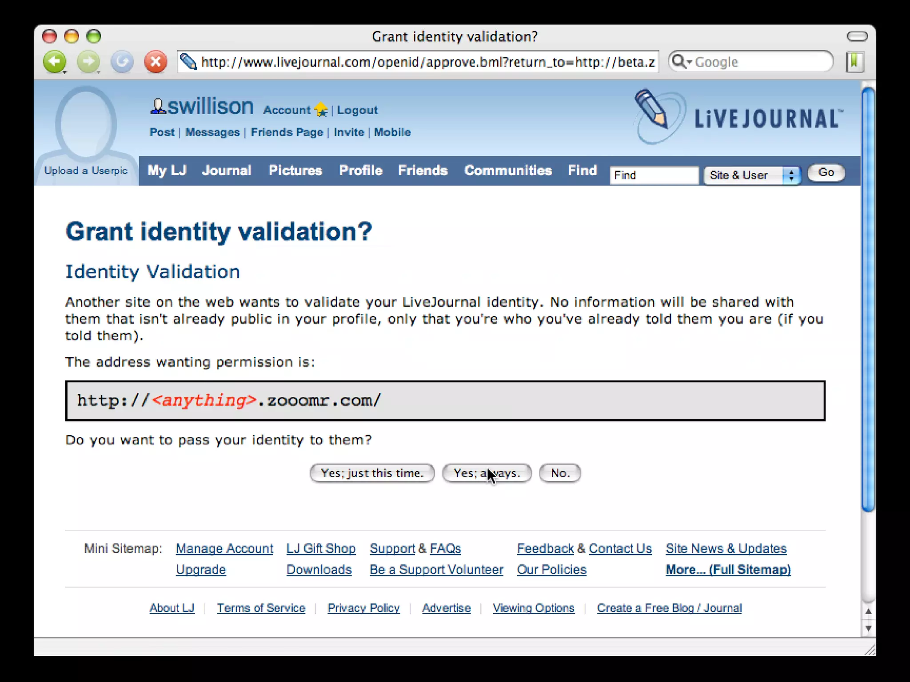This screenshot has width=910, height=682.
Task: Open the Google search magnifier dropdown
Action: (682, 62)
